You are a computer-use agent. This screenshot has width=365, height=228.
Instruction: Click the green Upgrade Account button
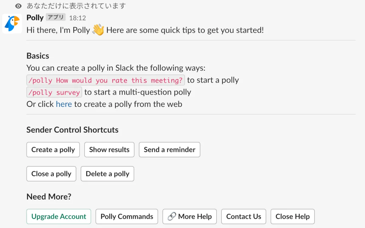[x=59, y=216]
